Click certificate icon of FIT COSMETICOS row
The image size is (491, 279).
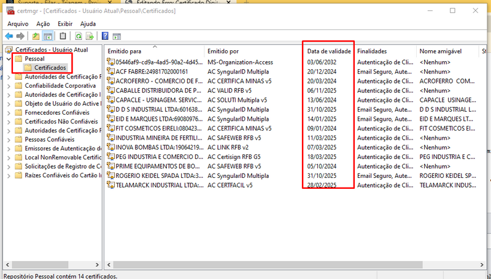(111, 128)
